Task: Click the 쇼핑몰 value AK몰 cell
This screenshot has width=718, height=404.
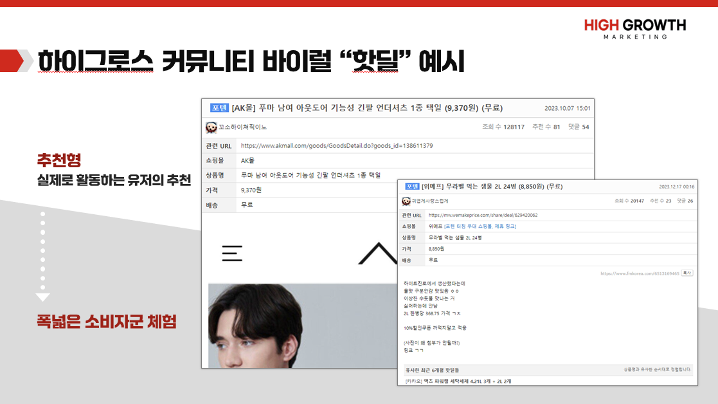Action: (247, 160)
